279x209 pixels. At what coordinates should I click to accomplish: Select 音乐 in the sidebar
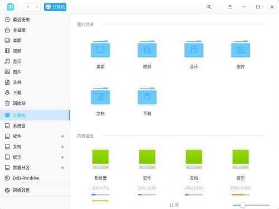click(35, 61)
